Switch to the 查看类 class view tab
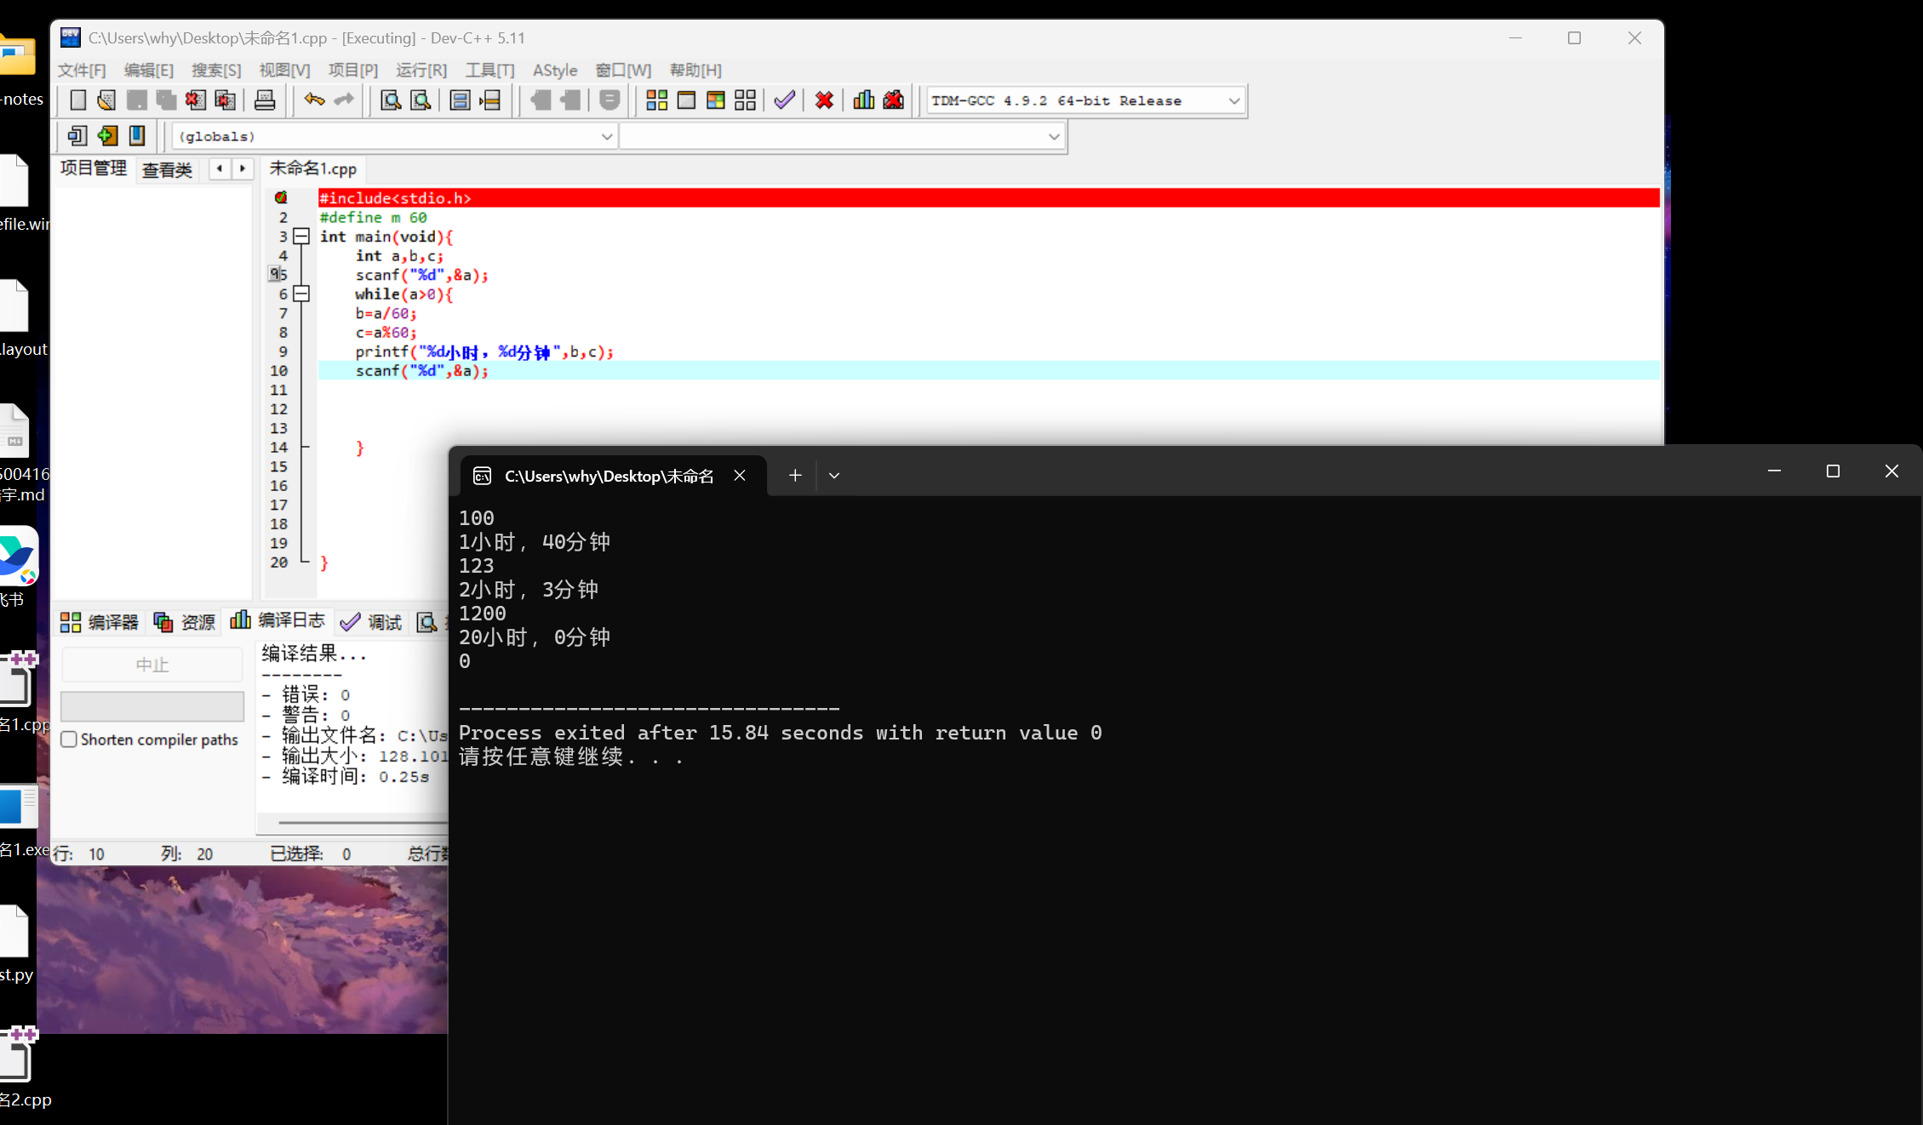 [x=167, y=169]
